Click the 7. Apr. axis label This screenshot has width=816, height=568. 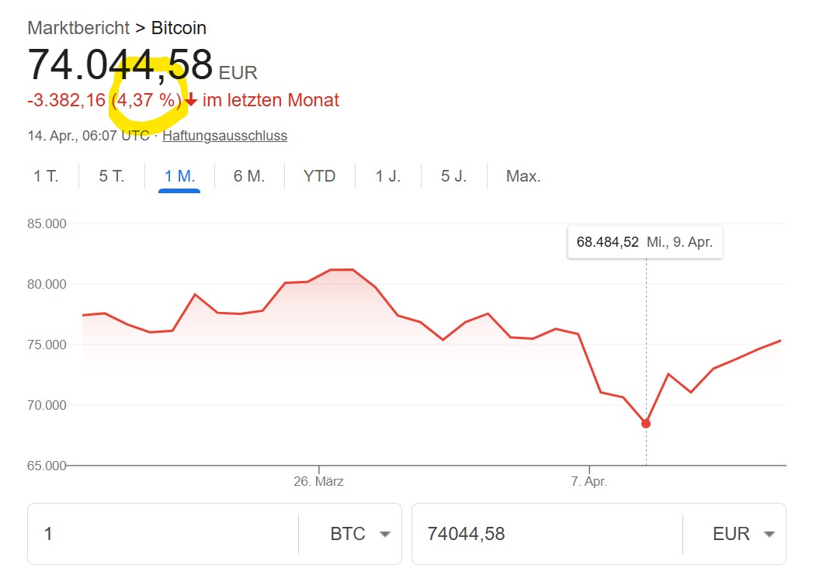[x=589, y=481]
